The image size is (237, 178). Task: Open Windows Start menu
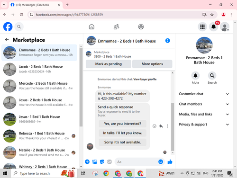pyautogui.click(x=5, y=173)
